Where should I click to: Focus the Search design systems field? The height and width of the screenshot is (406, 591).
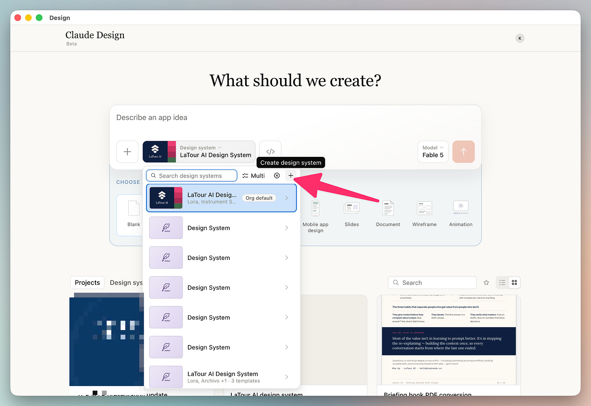[192, 176]
